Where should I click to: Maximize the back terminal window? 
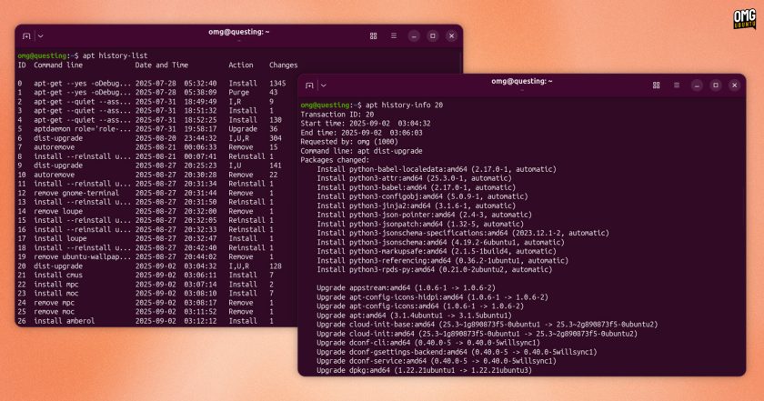(x=433, y=36)
